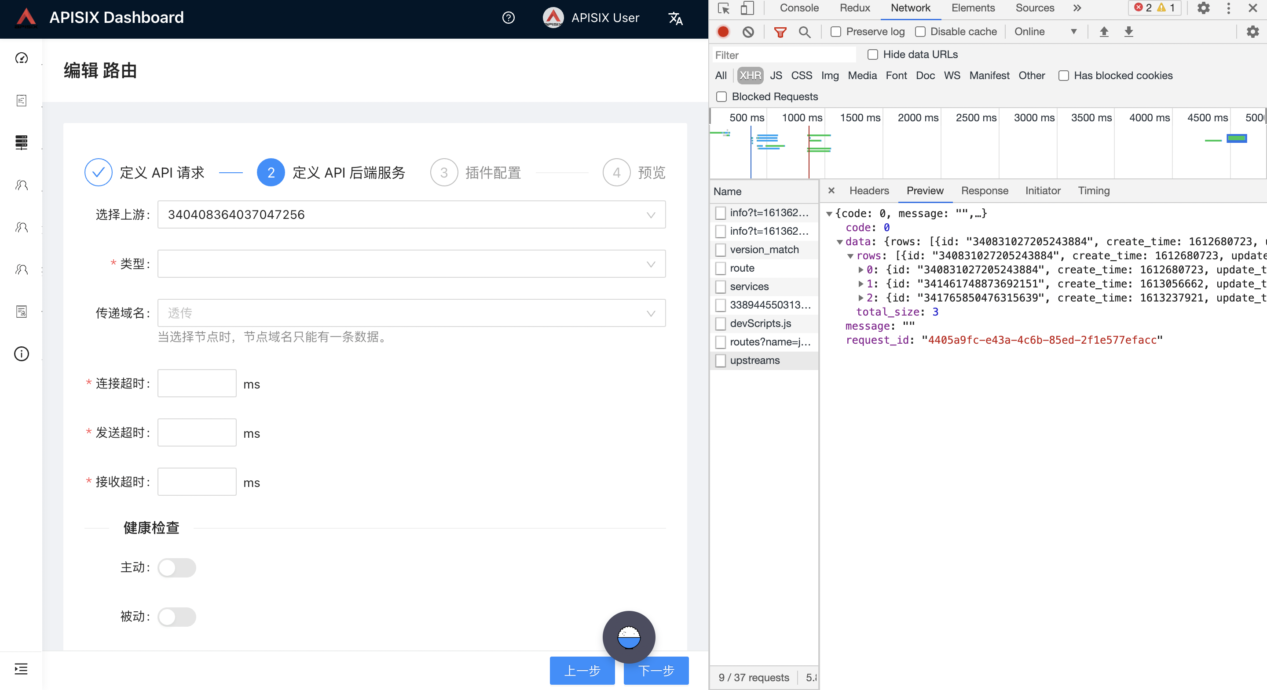Toggle the 主动 health check switch on
The width and height of the screenshot is (1267, 690).
pyautogui.click(x=176, y=568)
